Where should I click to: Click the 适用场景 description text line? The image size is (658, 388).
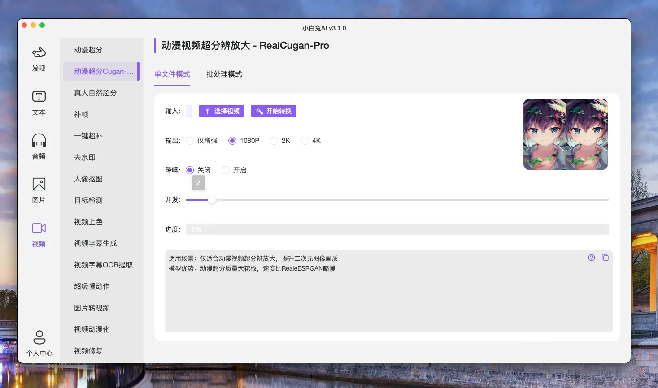pos(253,259)
